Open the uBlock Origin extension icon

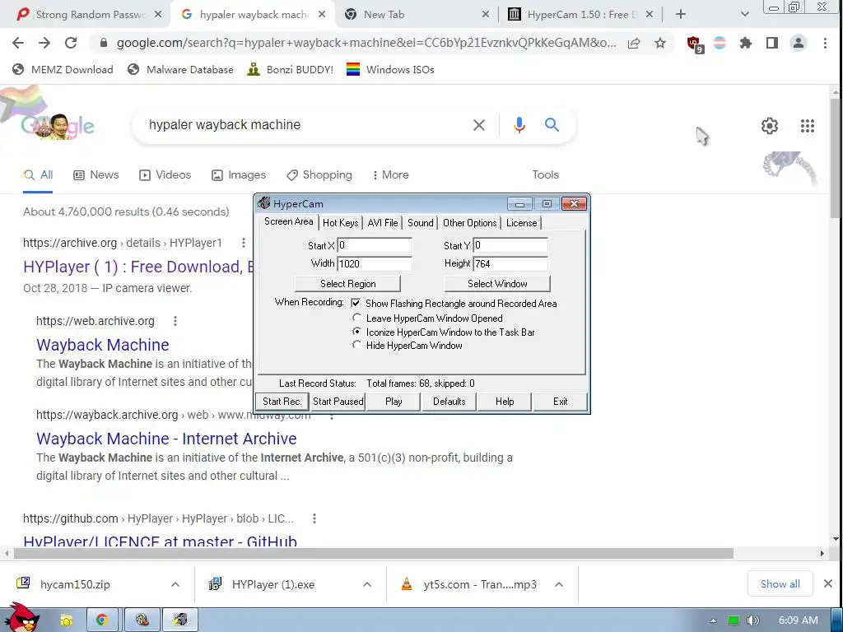[x=694, y=44]
